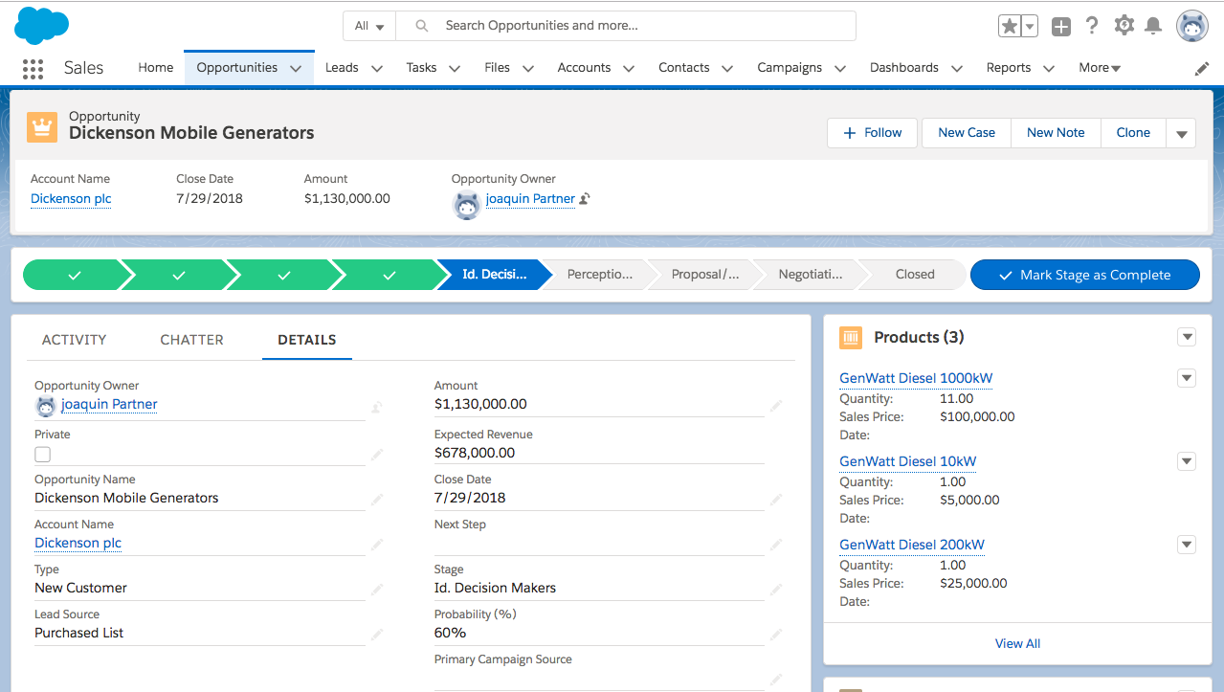Select the Perception stage in the path

599,275
